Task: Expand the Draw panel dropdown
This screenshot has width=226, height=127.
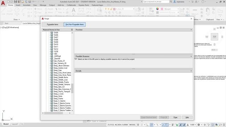Action: [17, 19]
